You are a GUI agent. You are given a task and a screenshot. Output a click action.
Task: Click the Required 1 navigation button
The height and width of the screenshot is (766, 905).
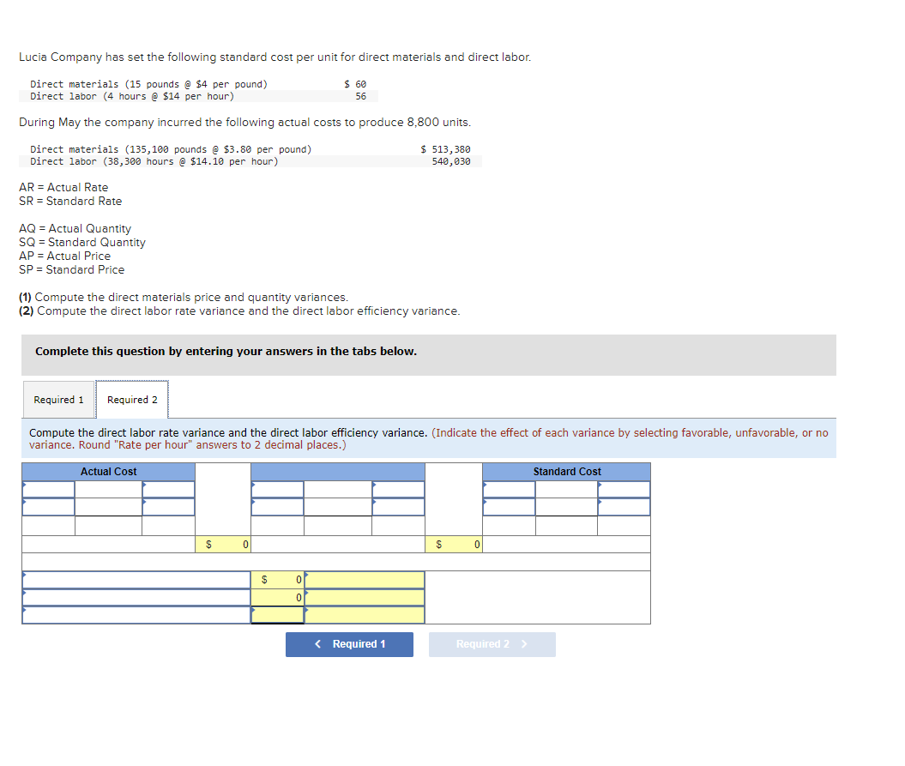(349, 644)
